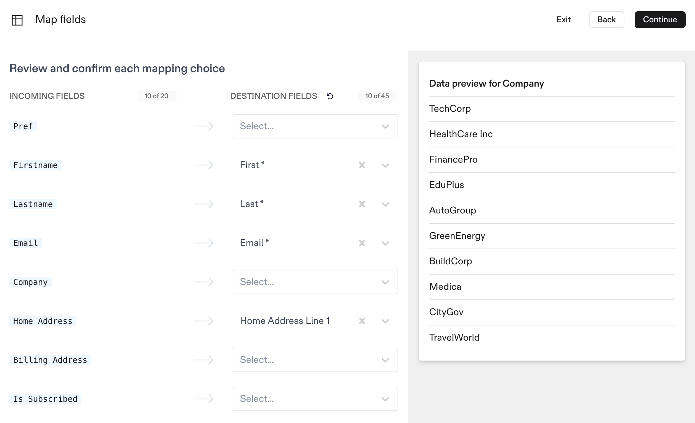Remove the Last field mapping
Screen dimensions: 695x423
point(362,204)
